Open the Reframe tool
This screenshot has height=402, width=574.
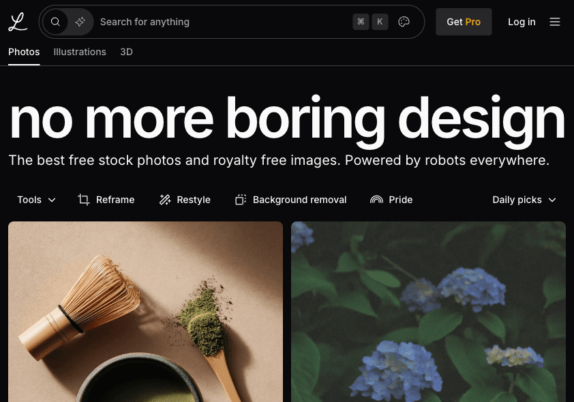pyautogui.click(x=106, y=200)
